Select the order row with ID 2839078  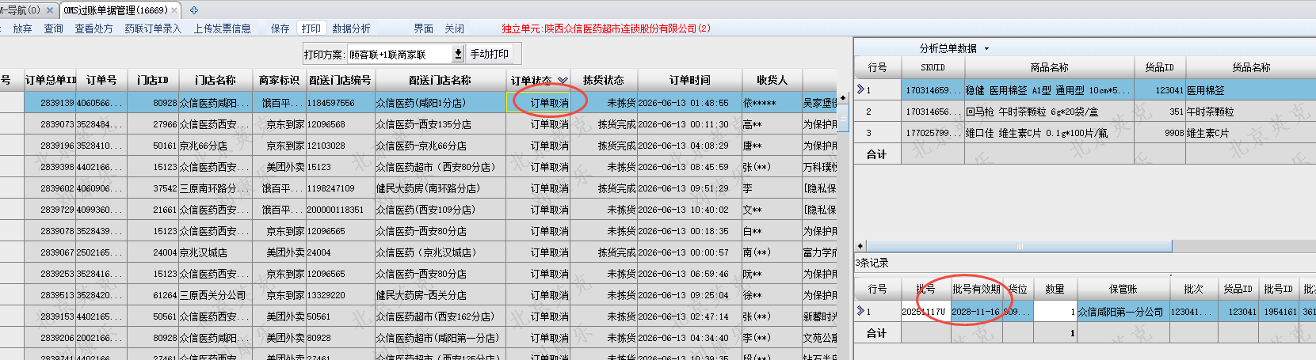(418, 231)
